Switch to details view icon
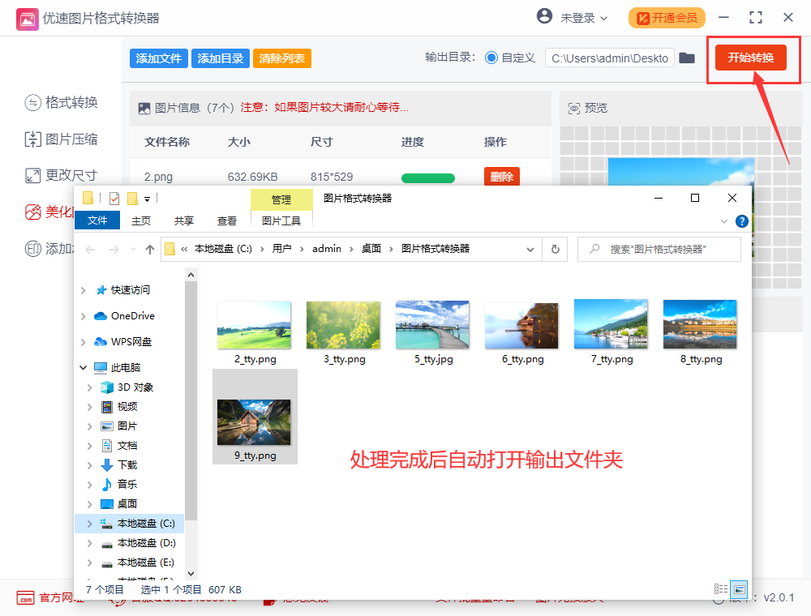Screen dimensions: 811x616 click(720, 589)
